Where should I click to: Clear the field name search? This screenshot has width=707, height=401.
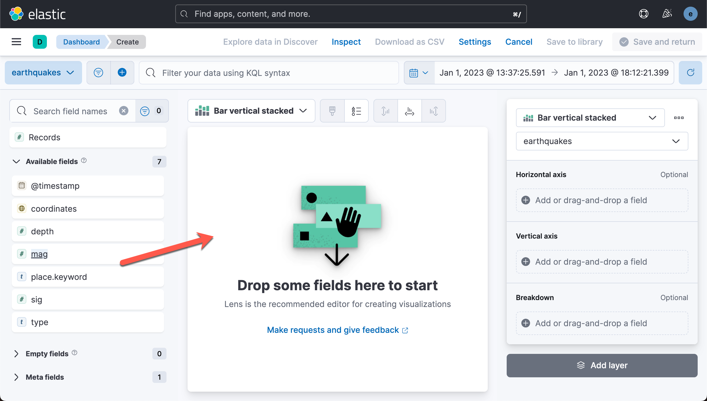click(x=123, y=111)
